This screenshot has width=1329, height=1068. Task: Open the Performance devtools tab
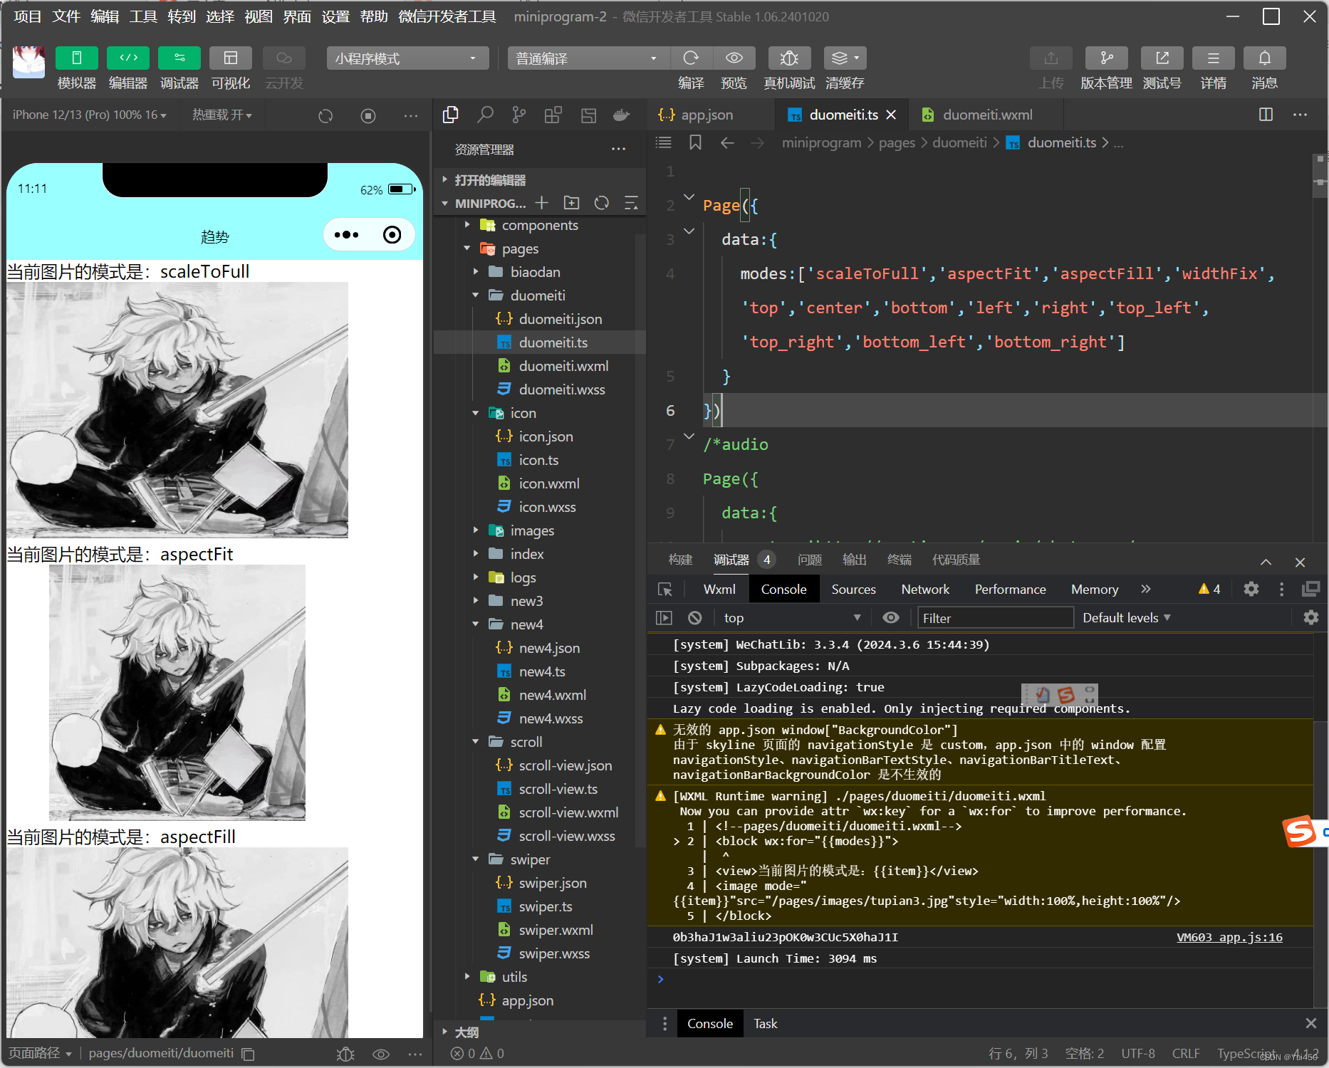[1010, 589]
